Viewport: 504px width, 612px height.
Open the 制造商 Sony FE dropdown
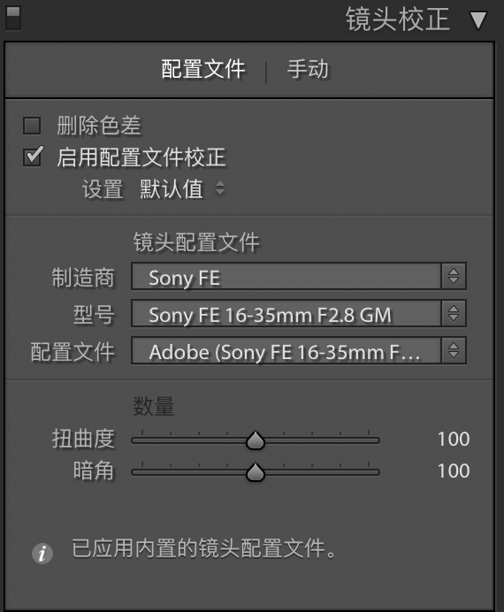[299, 276]
